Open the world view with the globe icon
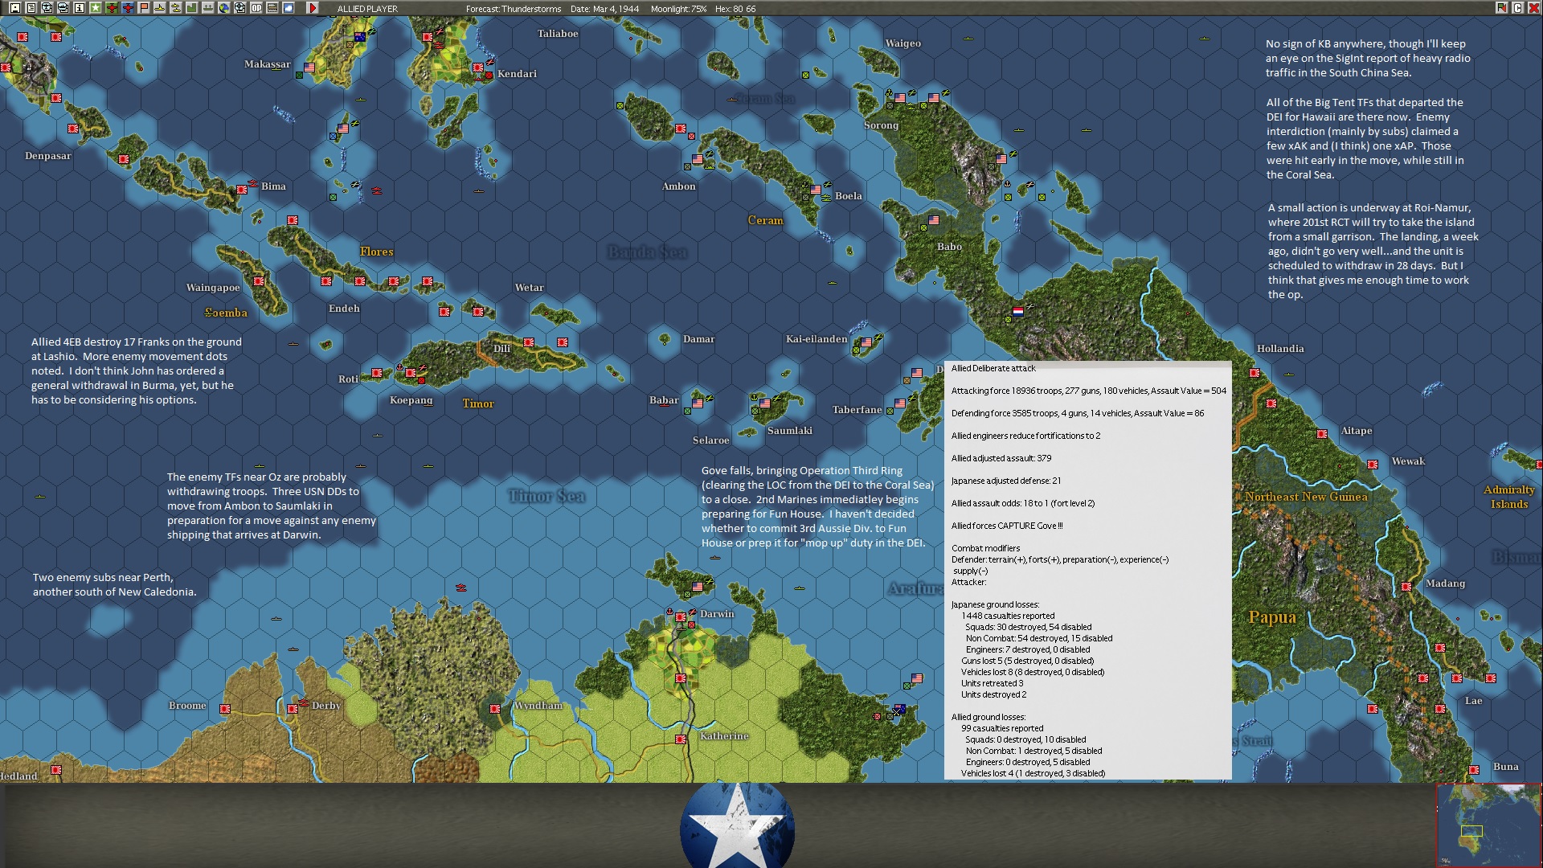 [x=224, y=8]
